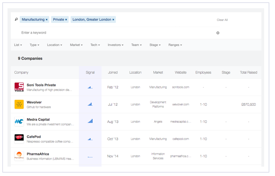Expand the Location filter dropdown
The width and height of the screenshot is (275, 176).
54,45
